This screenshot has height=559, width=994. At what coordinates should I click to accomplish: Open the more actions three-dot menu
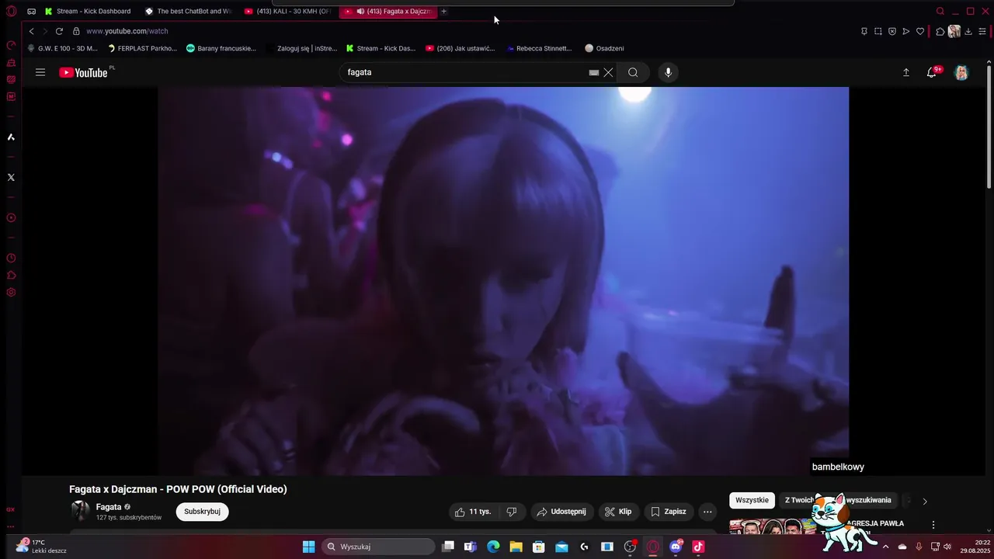coord(707,512)
